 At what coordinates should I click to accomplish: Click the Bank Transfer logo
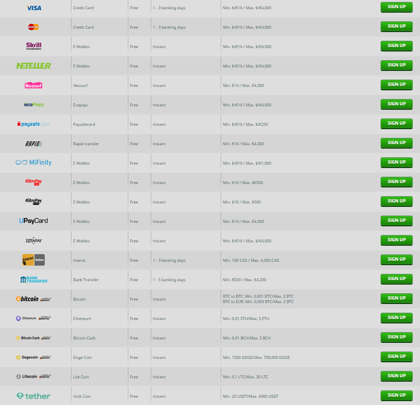tap(34, 280)
